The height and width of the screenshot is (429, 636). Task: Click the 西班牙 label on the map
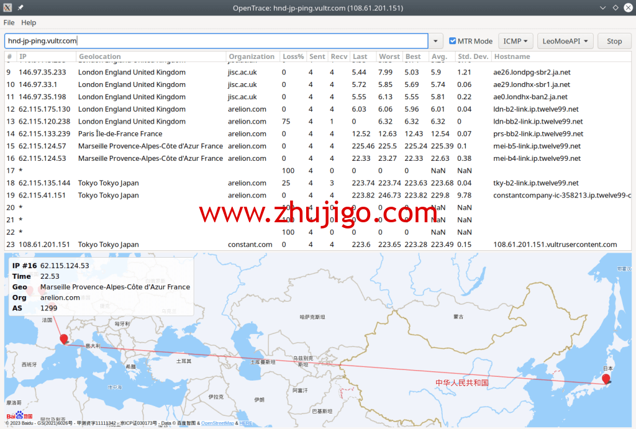point(29,364)
